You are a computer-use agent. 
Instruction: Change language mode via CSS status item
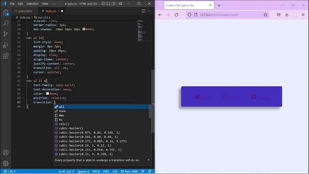[x=115, y=172]
